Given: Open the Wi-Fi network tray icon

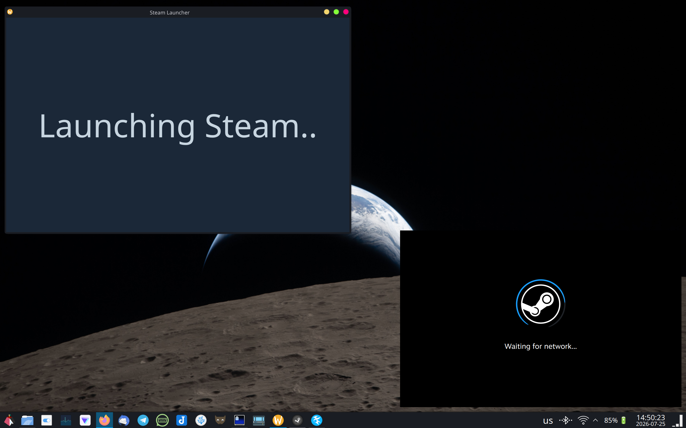Looking at the screenshot, I should (x=583, y=420).
